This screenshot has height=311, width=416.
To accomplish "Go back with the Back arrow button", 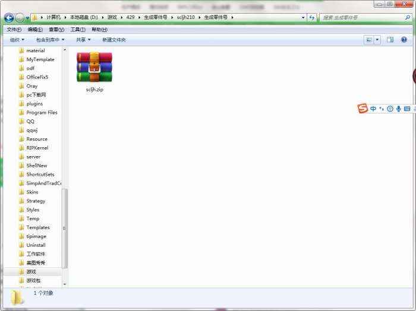I will 9,18.
